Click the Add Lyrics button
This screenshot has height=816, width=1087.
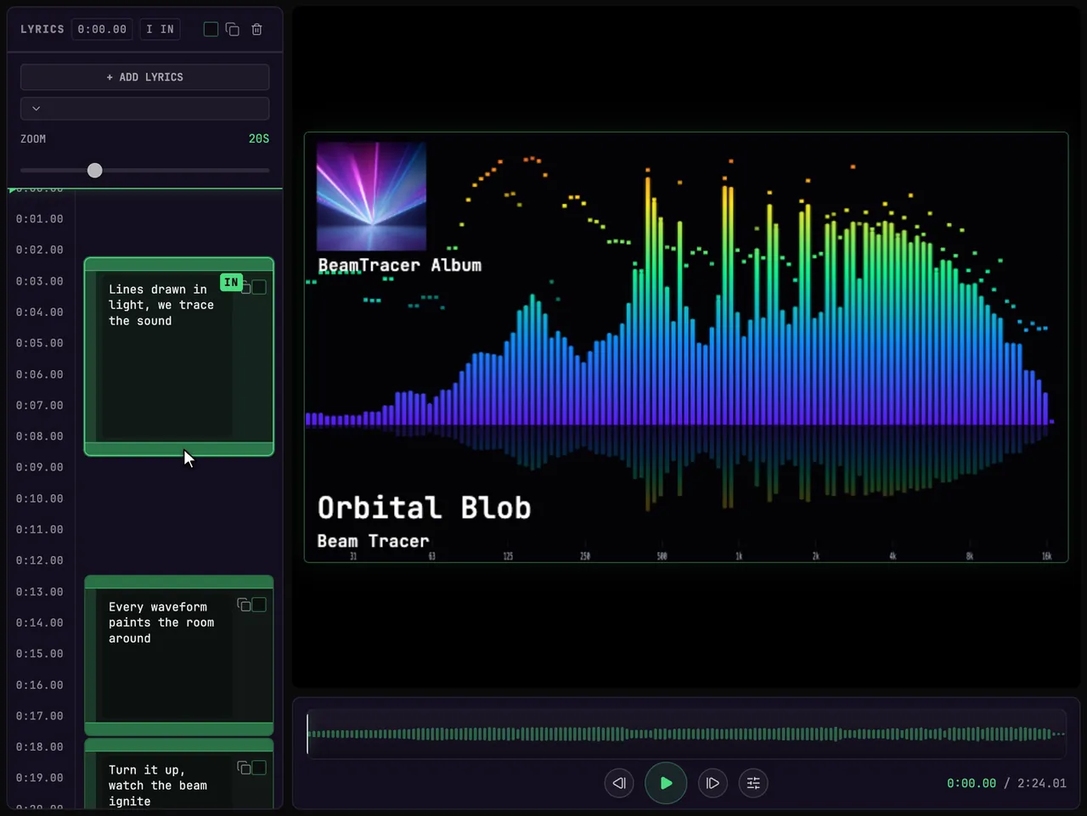145,77
